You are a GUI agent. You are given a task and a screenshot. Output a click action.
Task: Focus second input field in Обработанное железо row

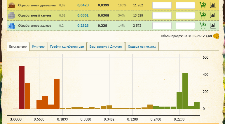(185, 26)
